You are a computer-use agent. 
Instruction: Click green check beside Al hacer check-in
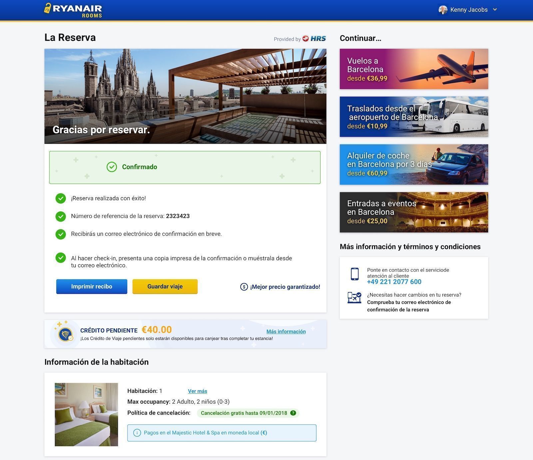tap(61, 258)
